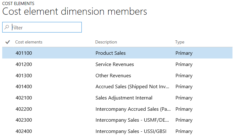The width and height of the screenshot is (235, 137).
Task: Click the COST ELEMENTS breadcrumb caption
Action: coord(18,3)
